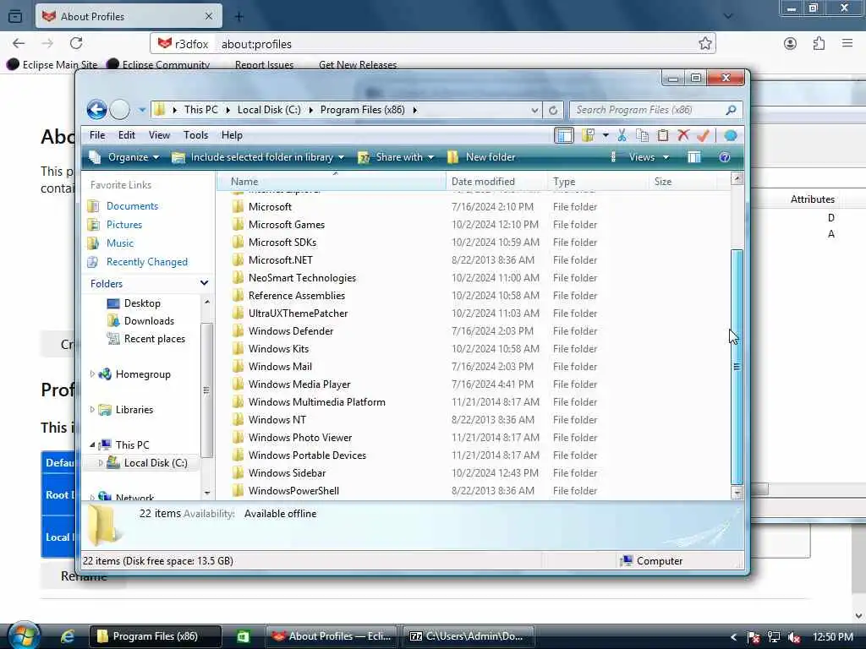Select the Reference Assemblies folder
866x649 pixels.
click(297, 295)
